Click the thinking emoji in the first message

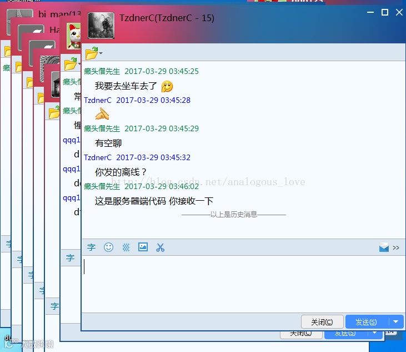tap(167, 86)
